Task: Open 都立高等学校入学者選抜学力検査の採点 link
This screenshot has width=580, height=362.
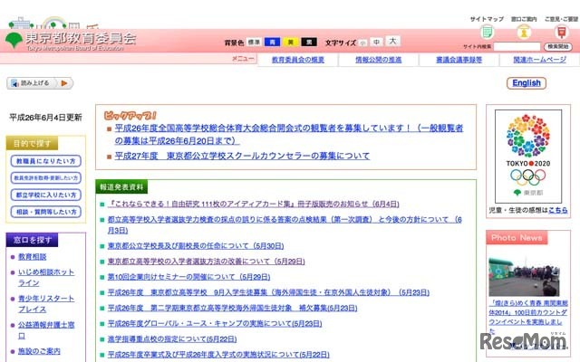Action: tap(285, 225)
